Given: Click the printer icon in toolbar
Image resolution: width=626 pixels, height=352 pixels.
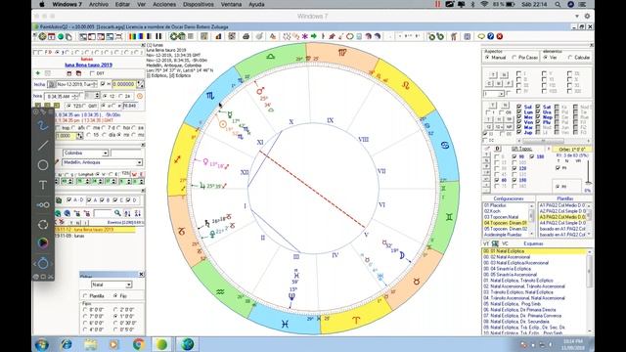Looking at the screenshot, I should [x=246, y=36].
